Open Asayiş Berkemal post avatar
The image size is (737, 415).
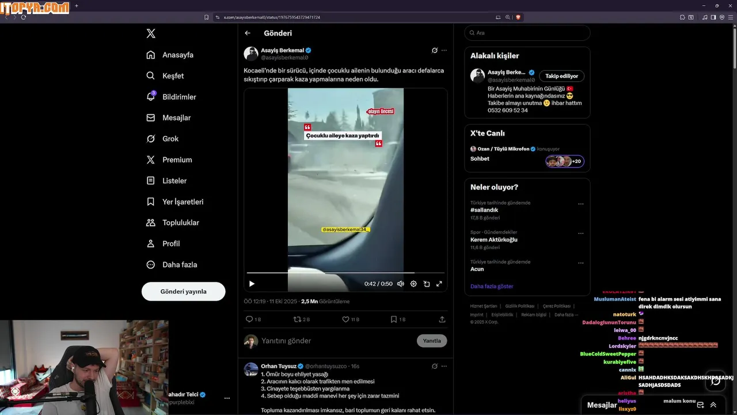[x=251, y=54]
